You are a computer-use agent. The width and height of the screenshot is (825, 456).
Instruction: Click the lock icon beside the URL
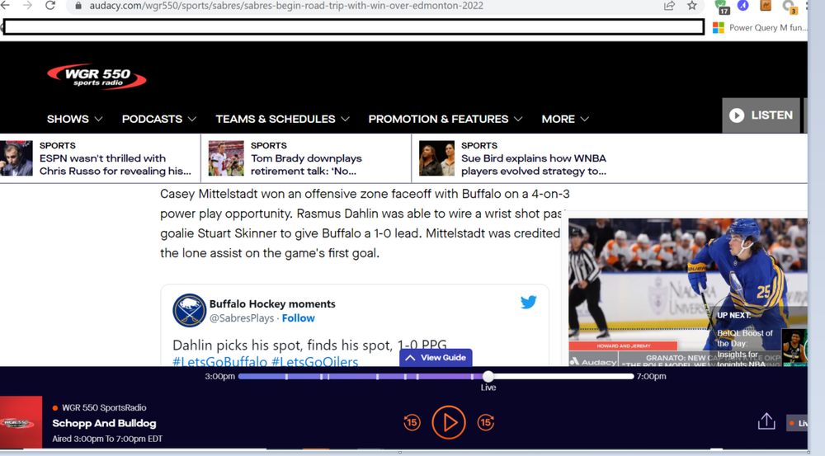click(78, 6)
